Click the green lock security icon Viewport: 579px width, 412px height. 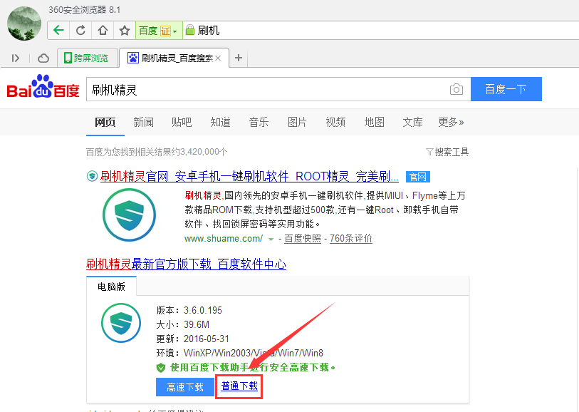pos(190,30)
